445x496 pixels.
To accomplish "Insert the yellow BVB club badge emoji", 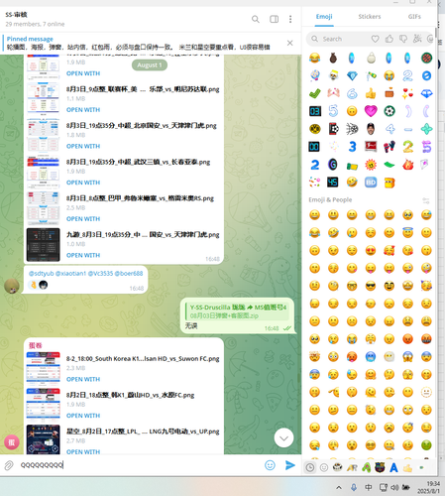I will [315, 129].
